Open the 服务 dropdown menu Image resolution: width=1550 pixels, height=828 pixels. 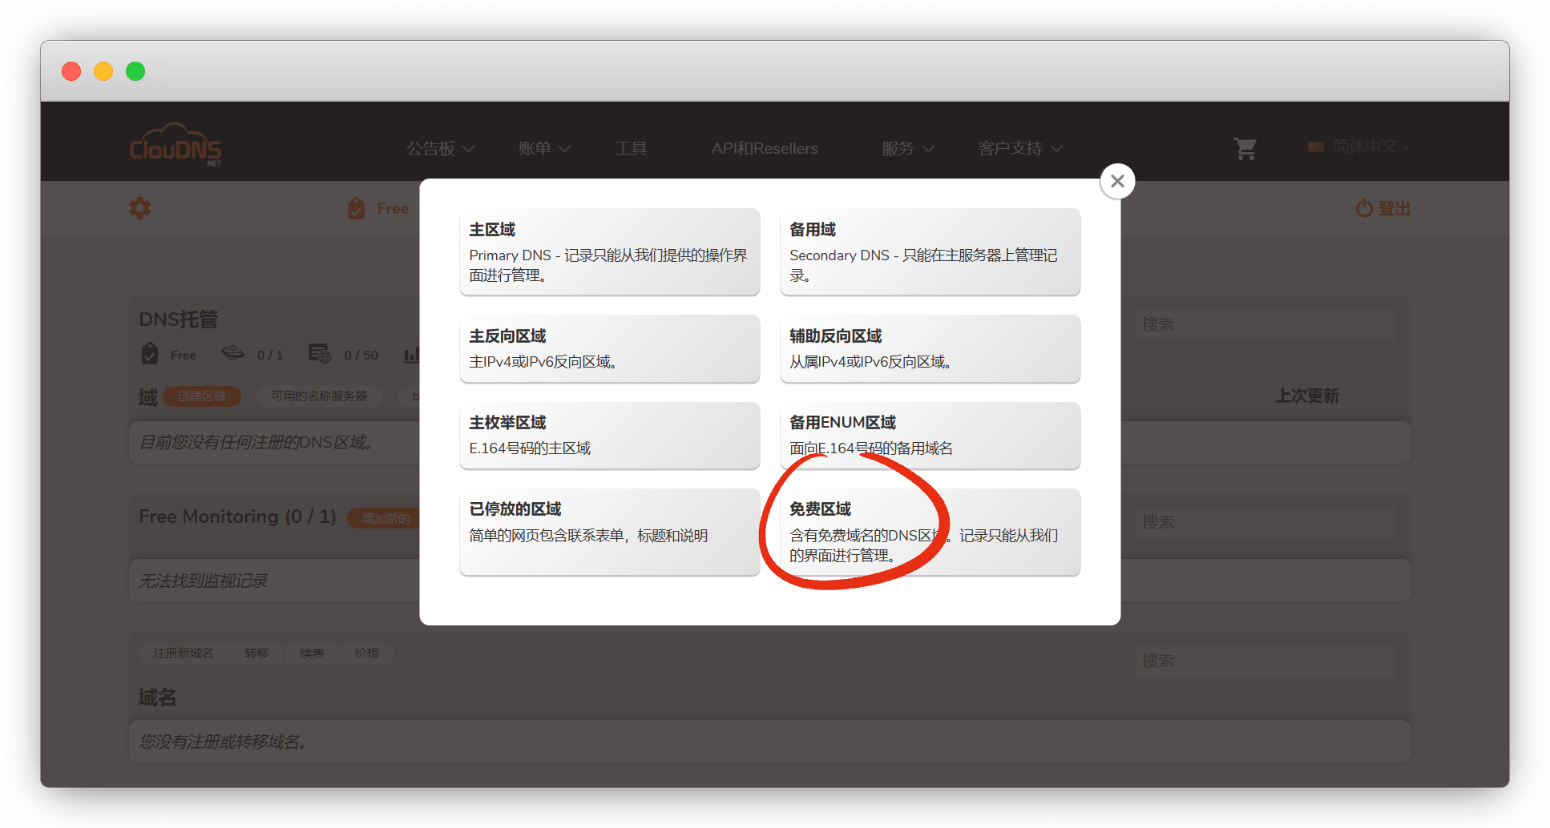coord(907,148)
